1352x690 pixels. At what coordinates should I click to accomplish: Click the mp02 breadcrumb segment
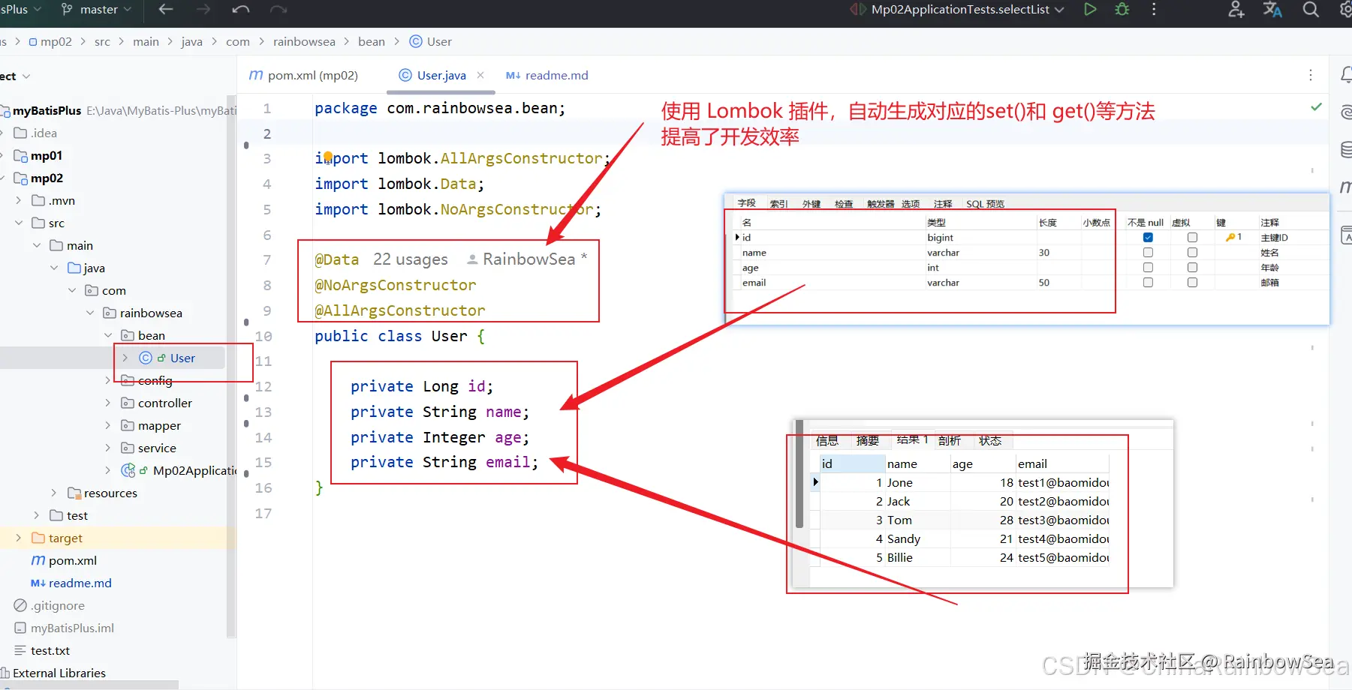pyautogui.click(x=50, y=41)
